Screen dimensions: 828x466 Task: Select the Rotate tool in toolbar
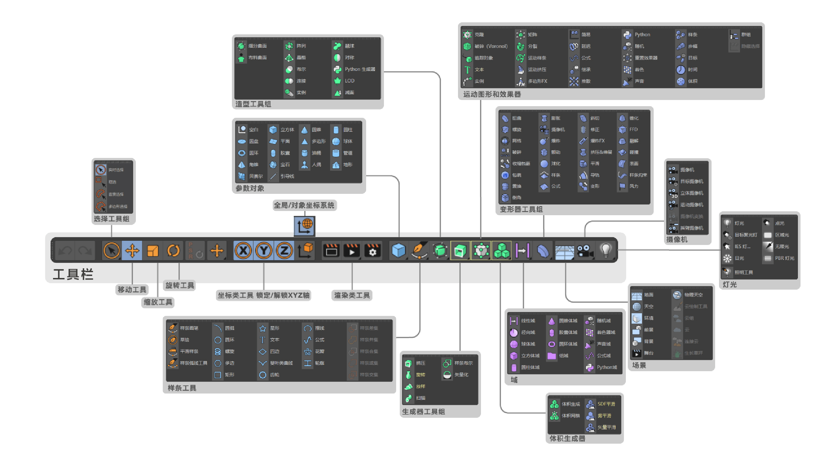pyautogui.click(x=173, y=250)
